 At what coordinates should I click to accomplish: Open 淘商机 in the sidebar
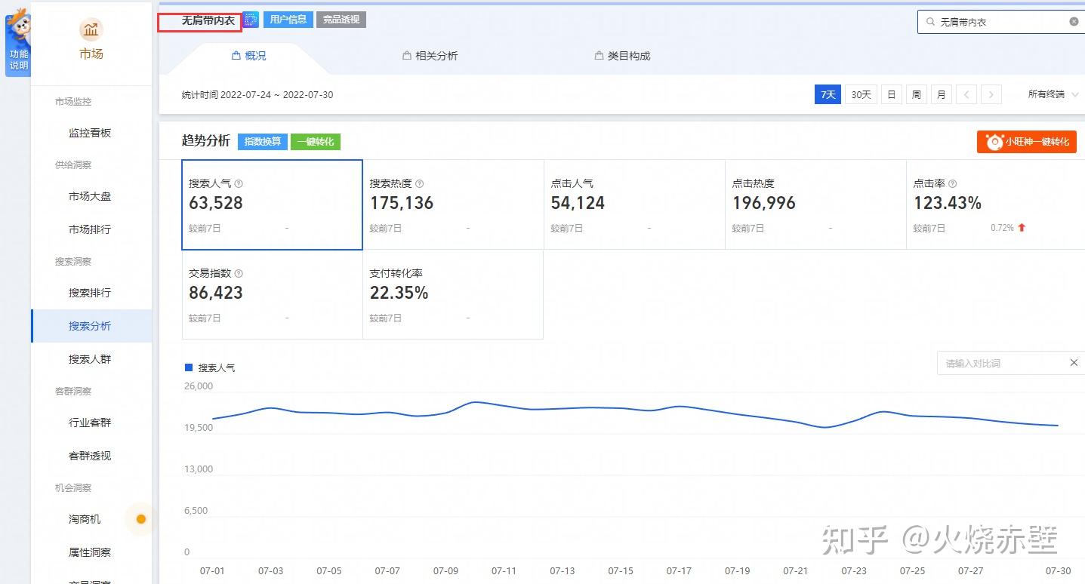(85, 519)
